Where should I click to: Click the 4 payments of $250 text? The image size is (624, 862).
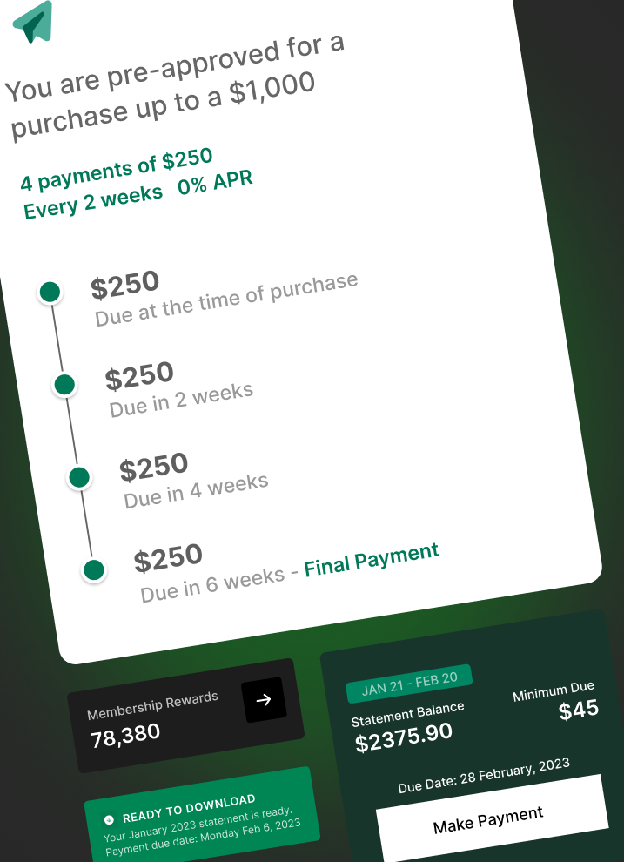[117, 170]
